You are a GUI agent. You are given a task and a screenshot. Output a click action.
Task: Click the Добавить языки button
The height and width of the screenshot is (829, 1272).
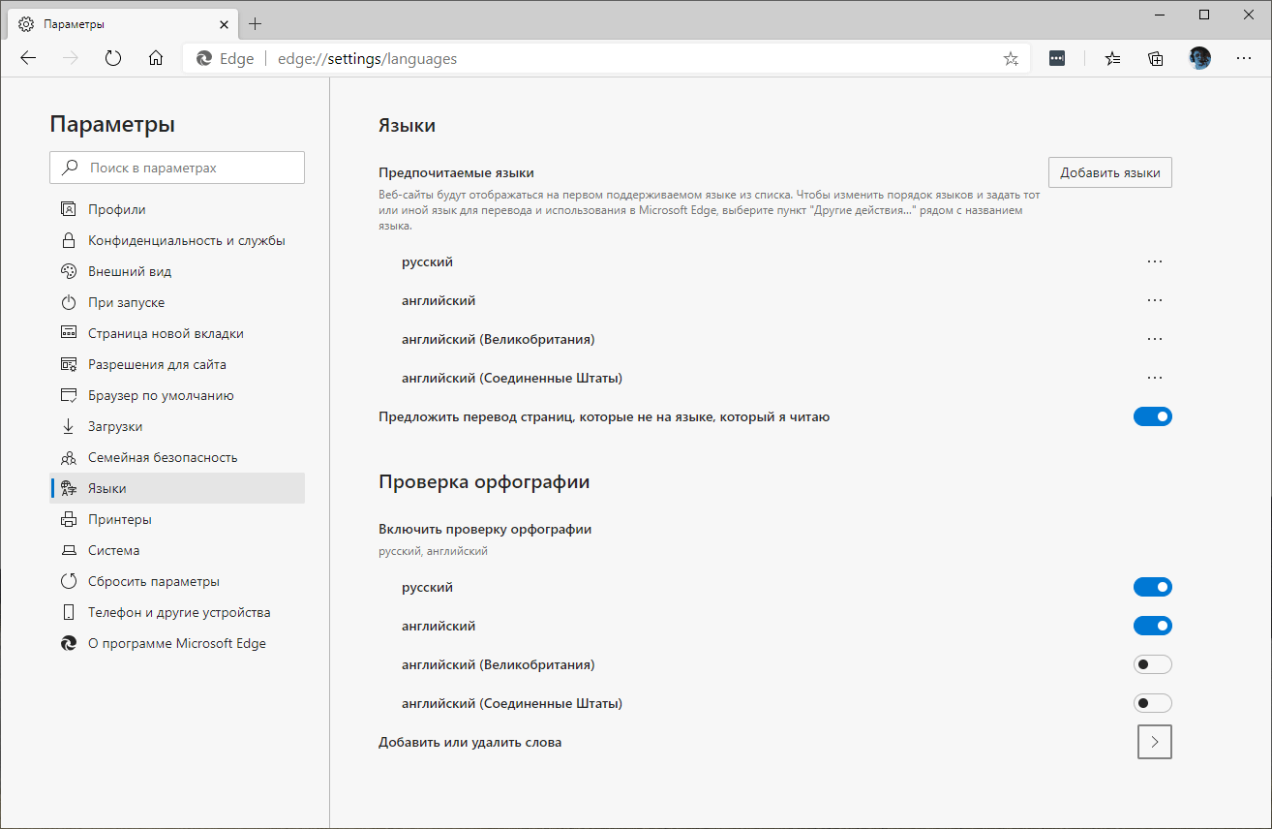(x=1109, y=171)
